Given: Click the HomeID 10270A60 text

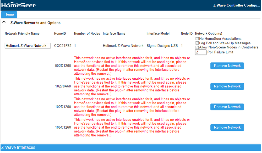Looking at the screenshot, I should click(x=63, y=86).
